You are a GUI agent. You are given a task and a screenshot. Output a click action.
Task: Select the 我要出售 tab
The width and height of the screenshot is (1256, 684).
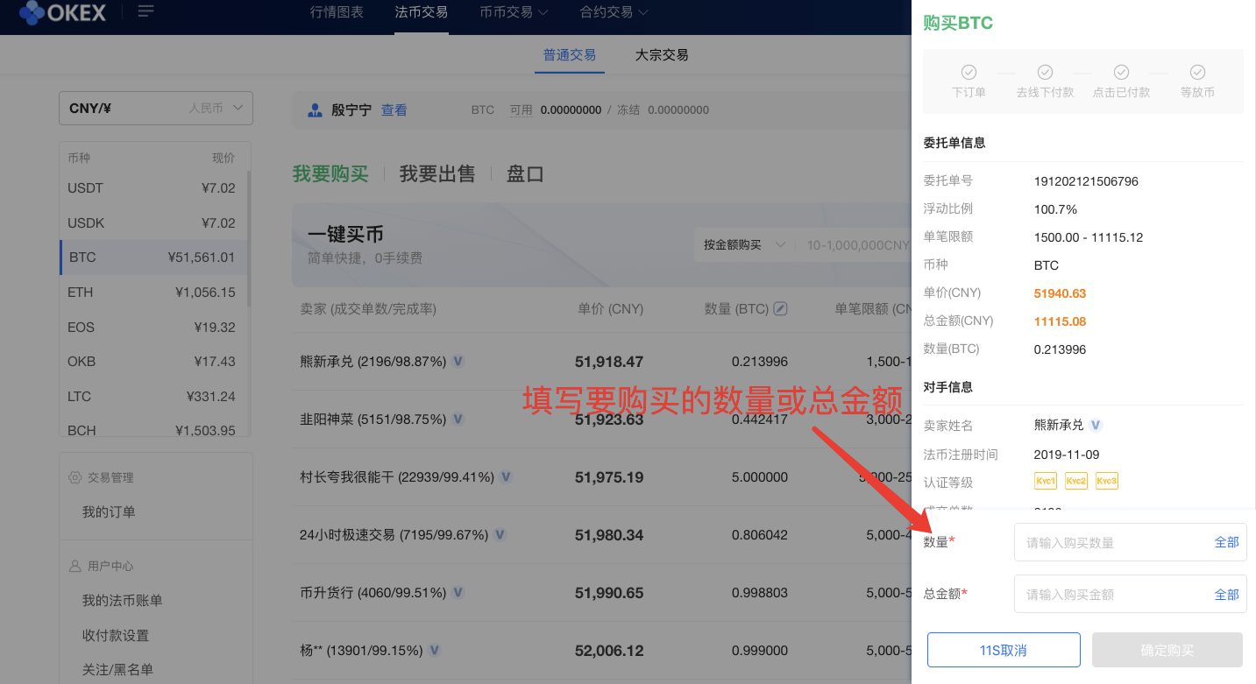pyautogui.click(x=437, y=173)
